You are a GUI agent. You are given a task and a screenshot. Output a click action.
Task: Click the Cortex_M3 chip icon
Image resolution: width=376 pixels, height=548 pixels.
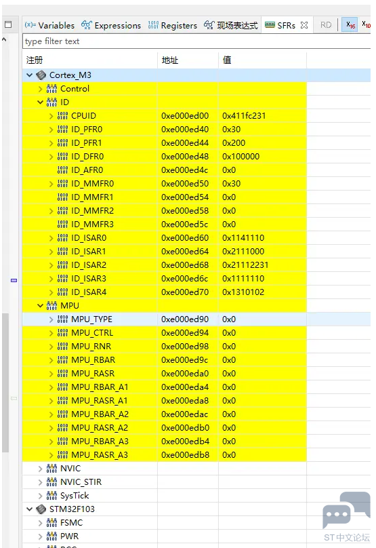pos(41,75)
